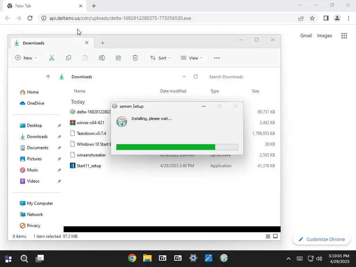Click the Copy icon in Explorer toolbar
Image resolution: width=356 pixels, height=267 pixels.
(68, 58)
